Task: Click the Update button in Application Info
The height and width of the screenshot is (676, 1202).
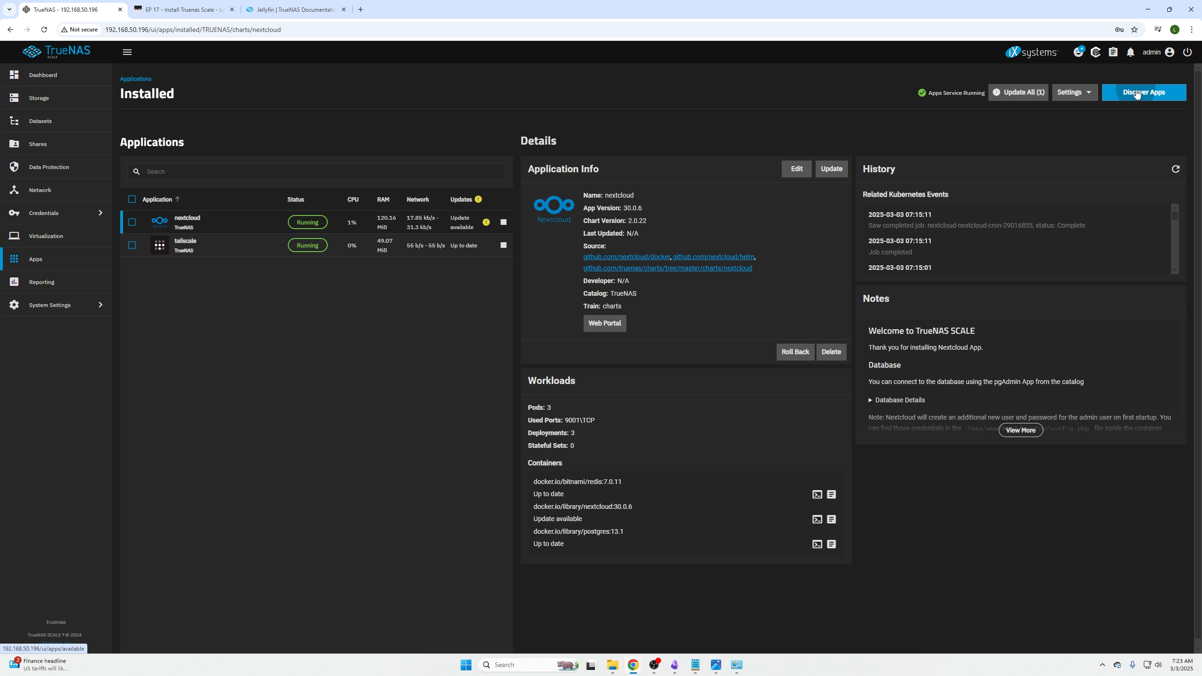Action: [x=831, y=169]
